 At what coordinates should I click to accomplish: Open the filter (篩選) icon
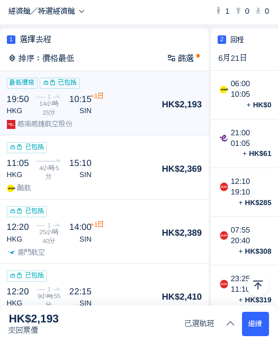(171, 58)
